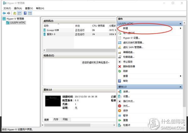
Task: Select the LIUSPY-HTPC server icon in tree
Action: pyautogui.click(x=8, y=23)
